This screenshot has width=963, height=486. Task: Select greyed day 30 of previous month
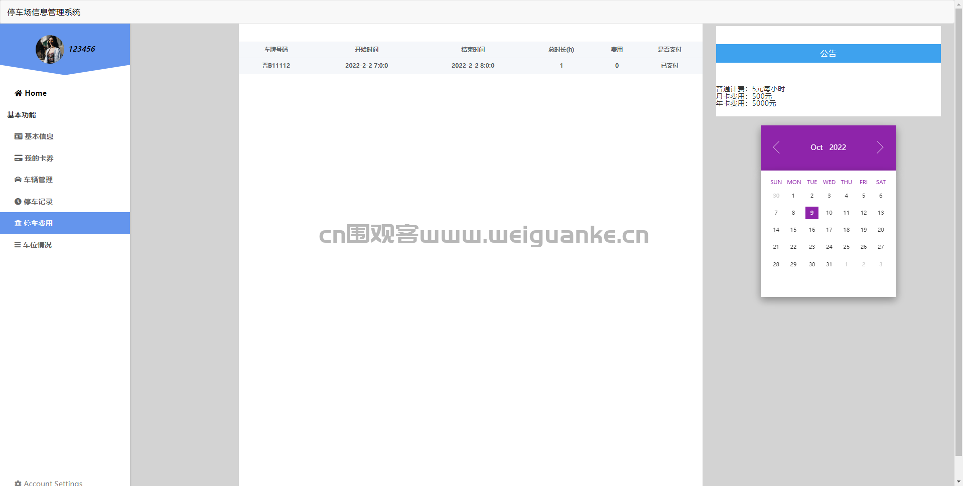[776, 196]
